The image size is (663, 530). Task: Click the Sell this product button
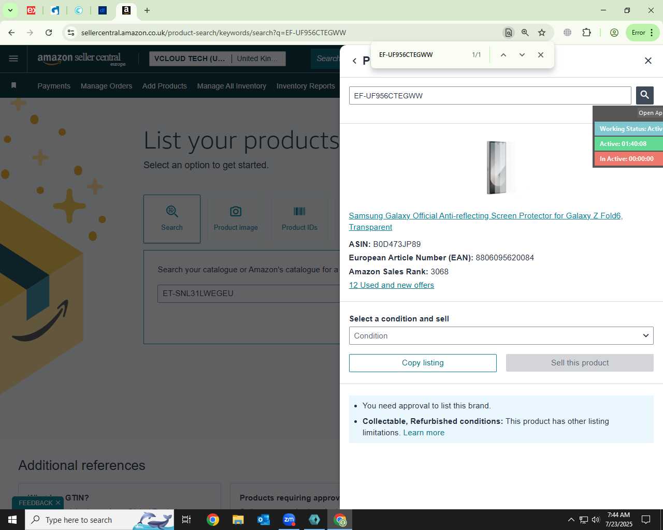[x=580, y=363]
